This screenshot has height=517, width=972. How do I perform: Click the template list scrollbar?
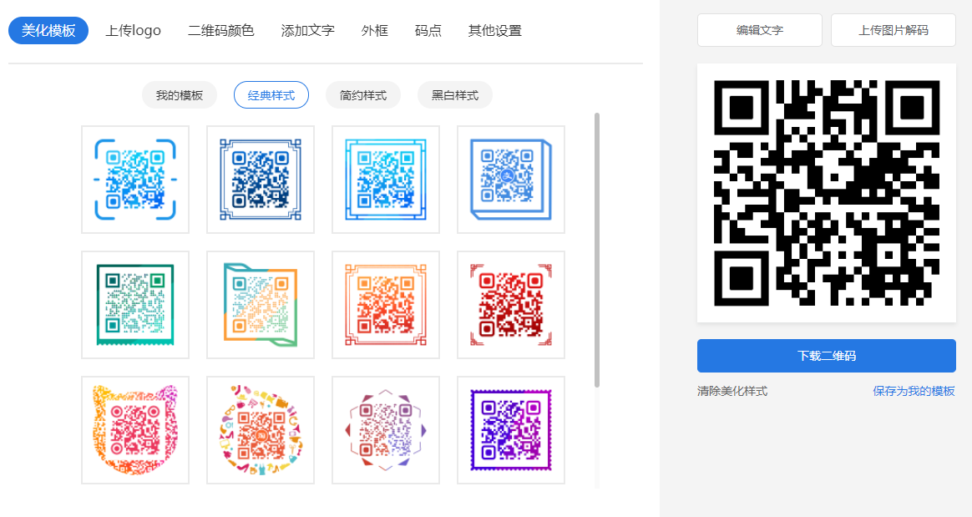[x=597, y=250]
